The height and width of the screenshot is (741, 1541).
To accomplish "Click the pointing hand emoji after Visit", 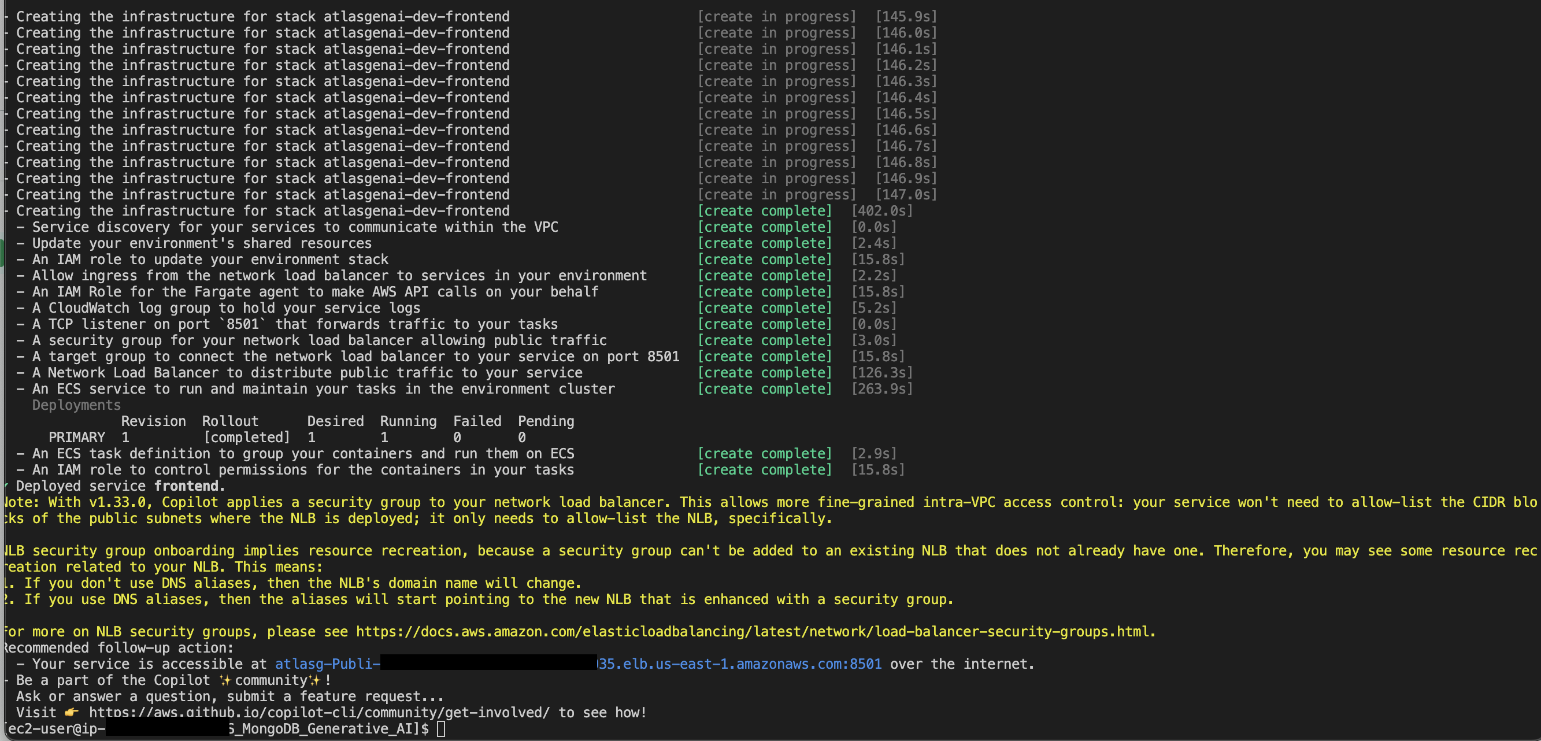I will [x=72, y=712].
